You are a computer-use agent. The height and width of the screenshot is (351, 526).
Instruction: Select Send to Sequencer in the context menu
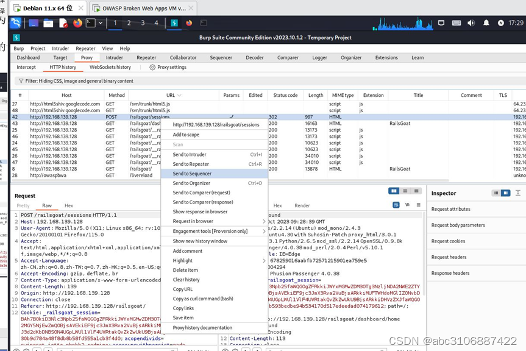point(215,174)
